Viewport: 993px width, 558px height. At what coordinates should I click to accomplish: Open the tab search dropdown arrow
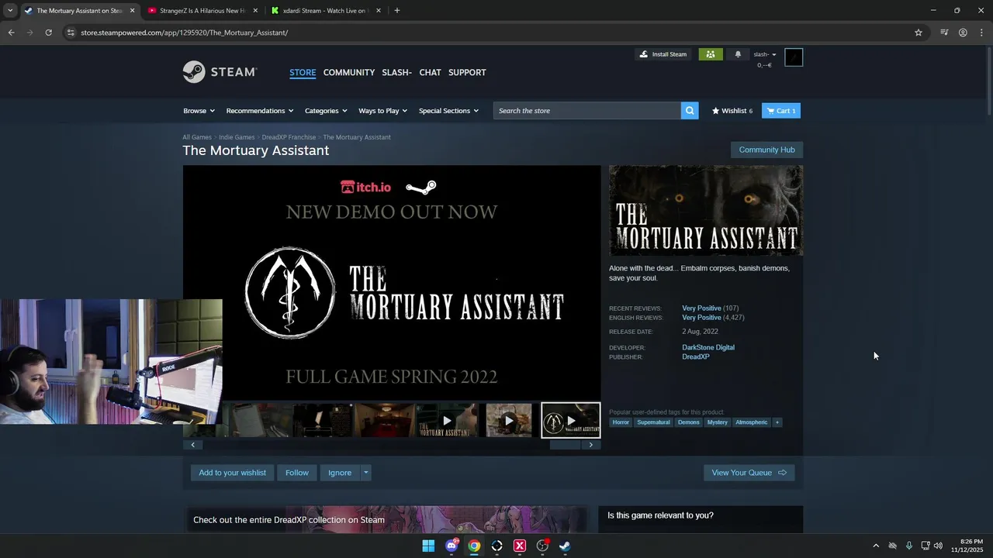point(10,11)
